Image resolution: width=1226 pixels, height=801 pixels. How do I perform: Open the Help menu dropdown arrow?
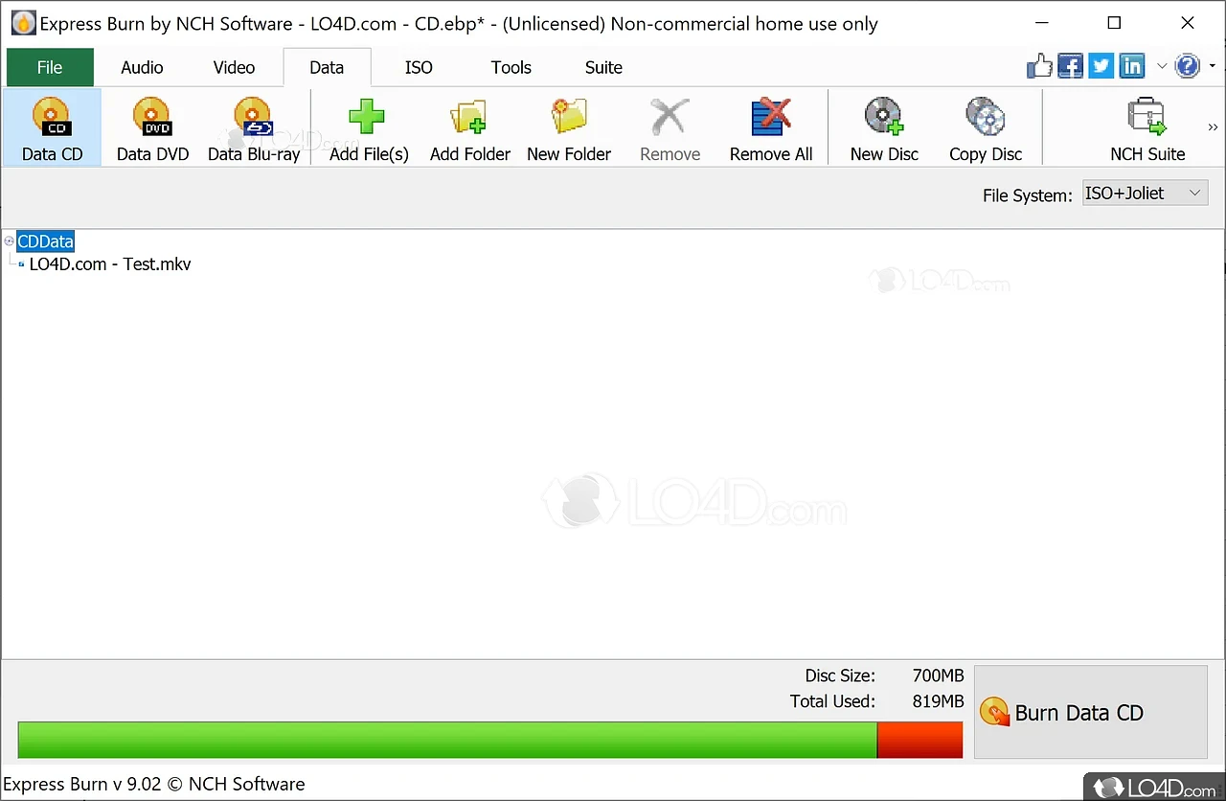1212,66
